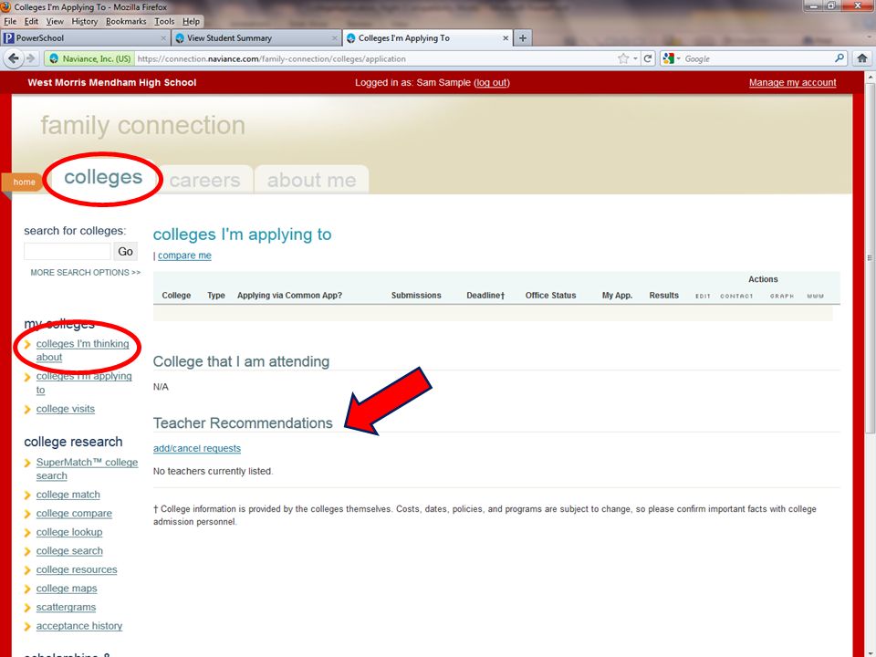Viewport: 876px width, 657px height.
Task: Click the Office Status column header
Action: pos(550,296)
